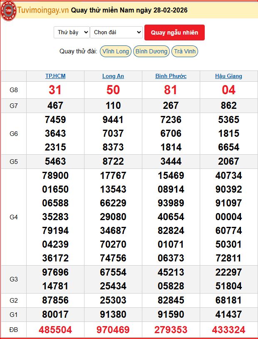Click the G1 number 91590

click(x=171, y=314)
